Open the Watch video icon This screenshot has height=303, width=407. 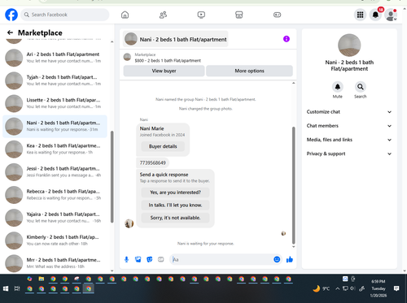click(201, 15)
